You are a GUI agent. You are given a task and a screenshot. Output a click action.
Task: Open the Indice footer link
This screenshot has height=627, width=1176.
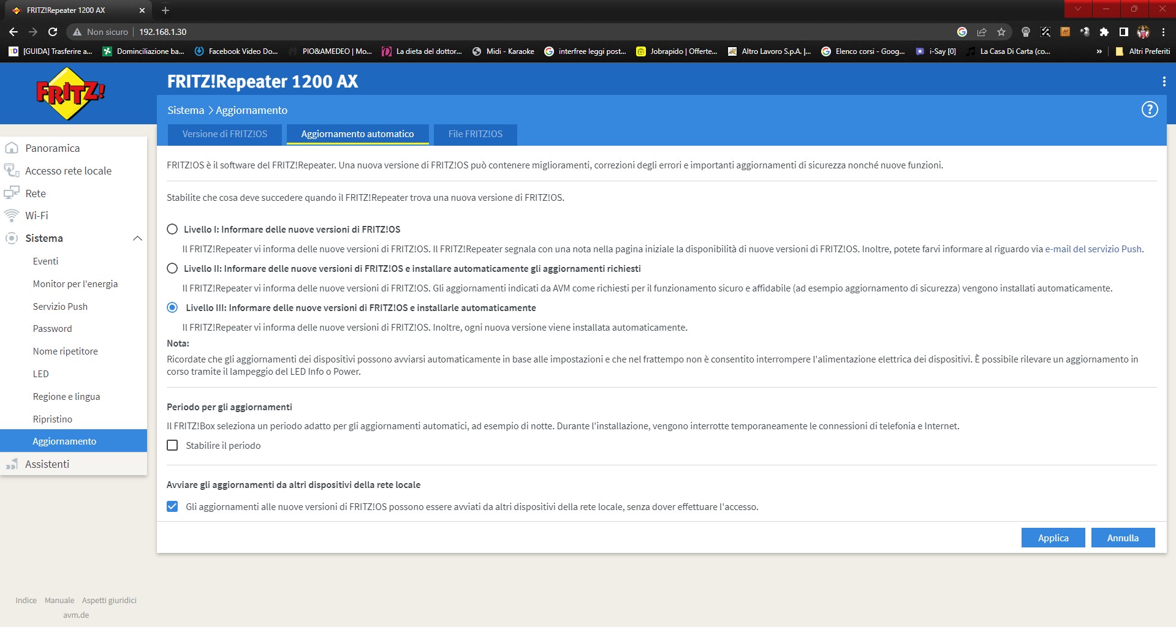tap(26, 600)
